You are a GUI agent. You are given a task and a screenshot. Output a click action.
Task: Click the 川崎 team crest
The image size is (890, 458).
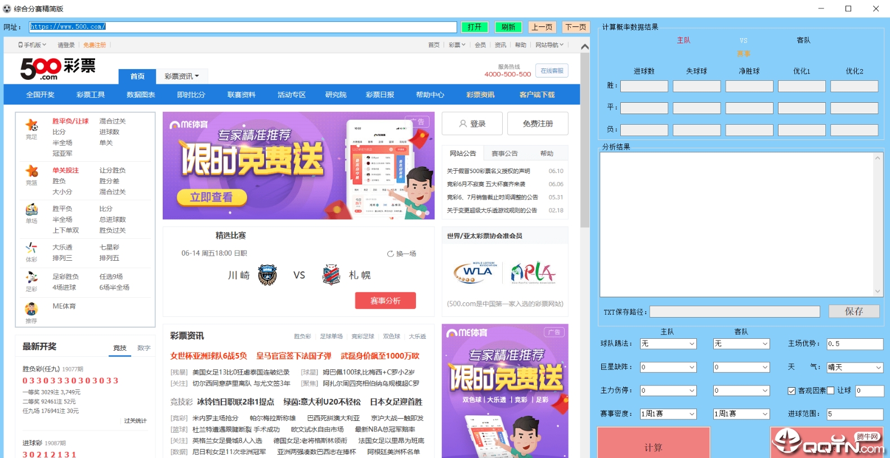[x=267, y=275]
